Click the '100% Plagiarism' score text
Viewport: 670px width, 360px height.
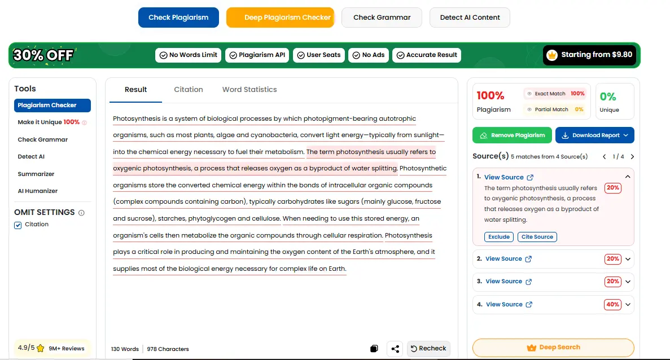(x=493, y=102)
